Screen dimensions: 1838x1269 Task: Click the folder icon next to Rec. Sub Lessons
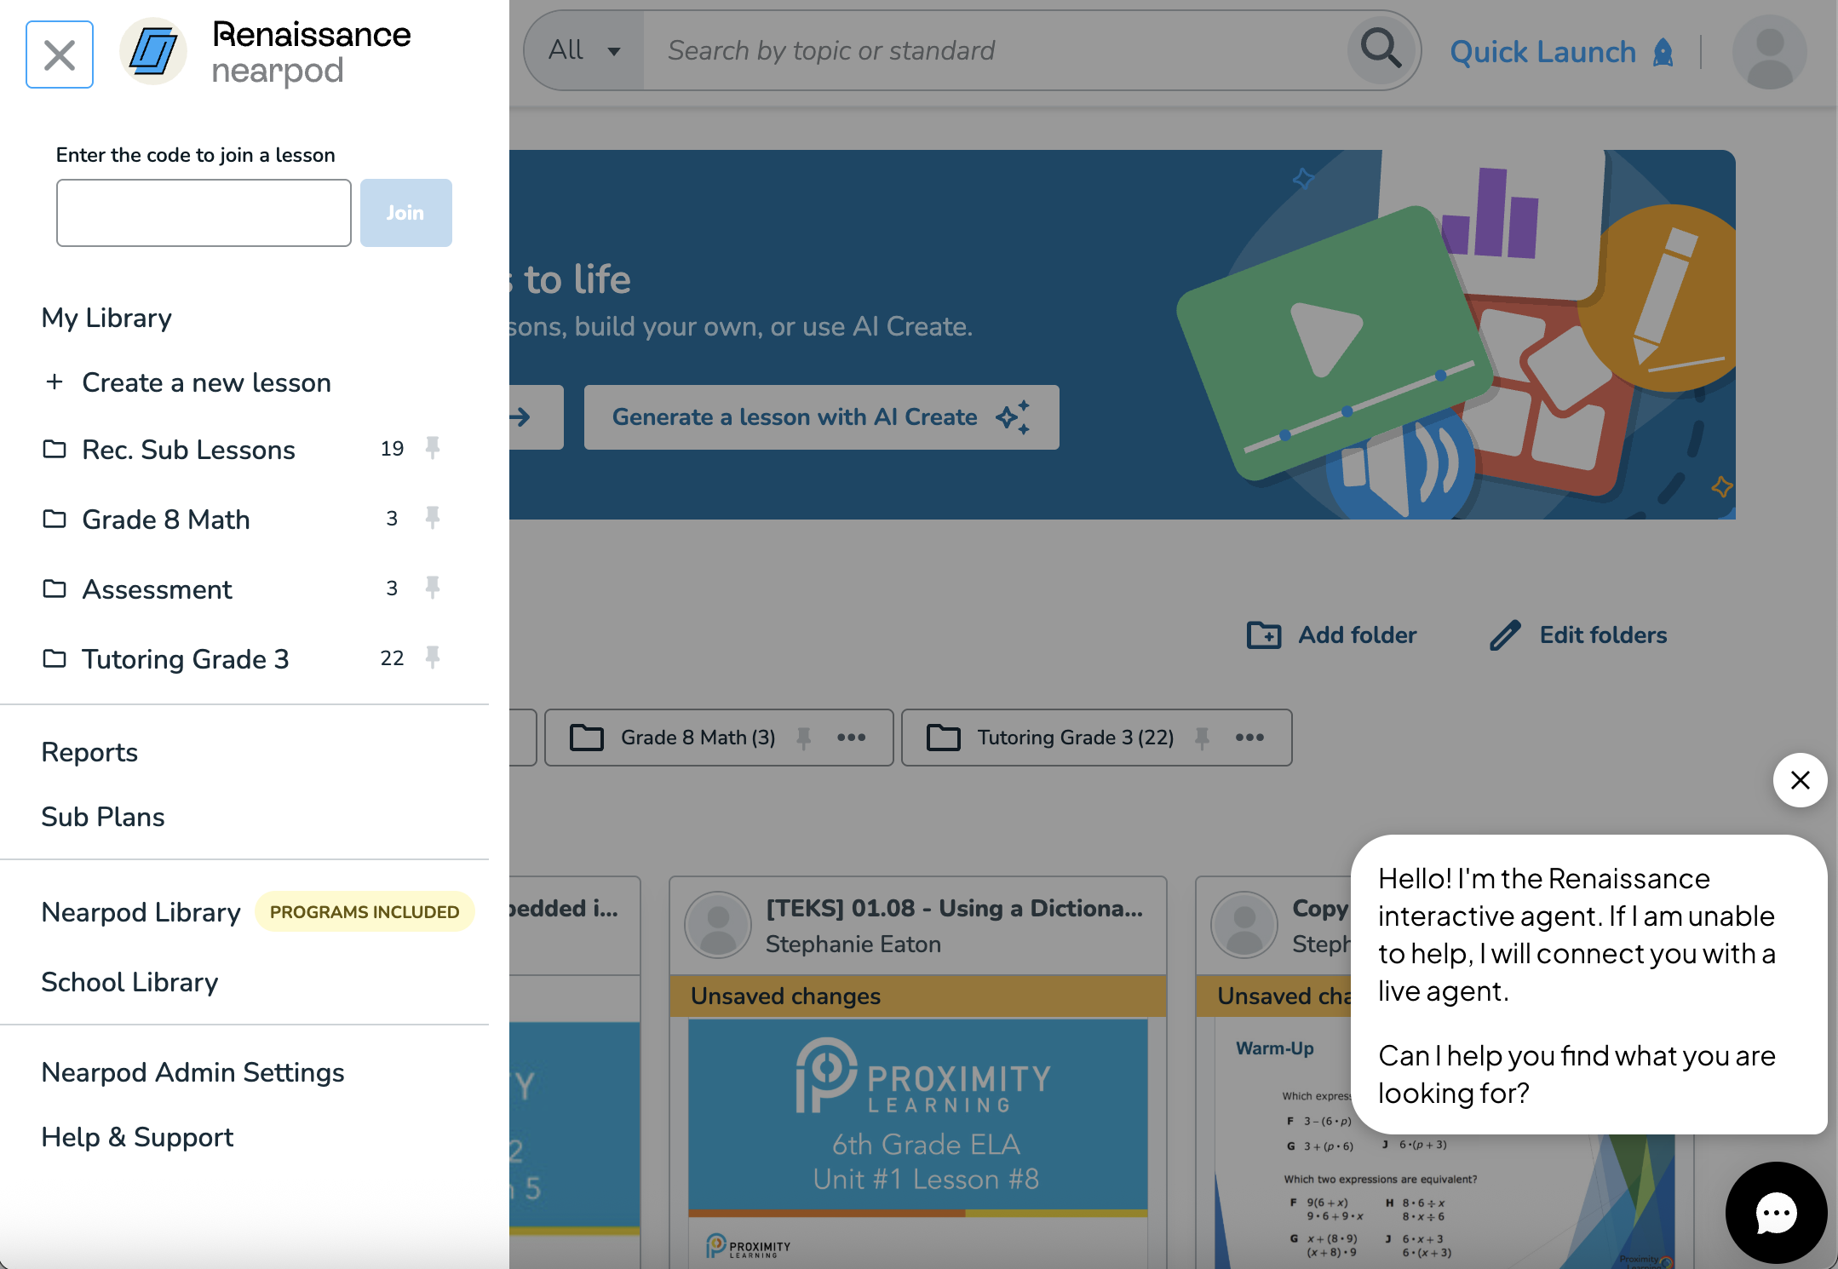coord(55,448)
